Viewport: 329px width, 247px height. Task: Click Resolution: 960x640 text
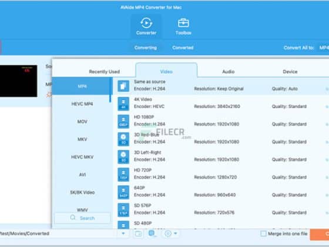(x=215, y=195)
